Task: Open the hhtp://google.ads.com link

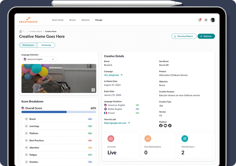Action: [x=115, y=123]
